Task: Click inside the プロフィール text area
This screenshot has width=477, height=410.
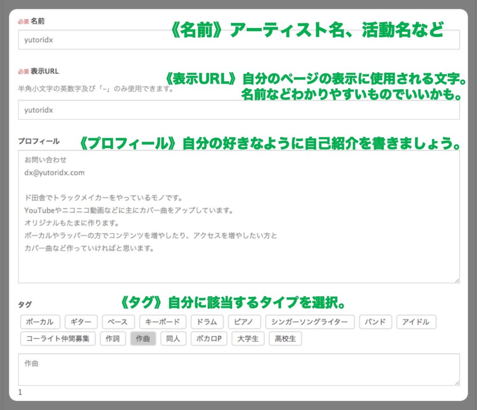Action: click(x=239, y=216)
